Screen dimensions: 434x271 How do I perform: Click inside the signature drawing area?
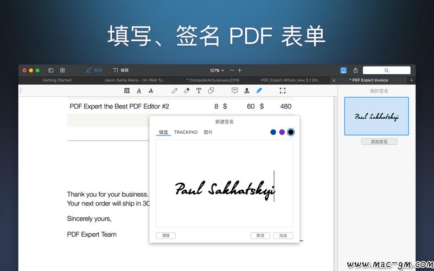[x=224, y=183]
